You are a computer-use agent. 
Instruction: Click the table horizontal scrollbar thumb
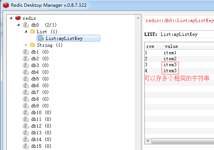(183, 141)
